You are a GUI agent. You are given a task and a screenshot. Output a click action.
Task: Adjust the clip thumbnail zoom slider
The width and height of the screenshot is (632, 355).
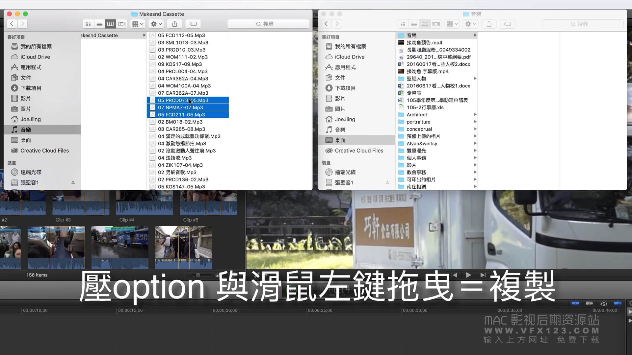198,275
